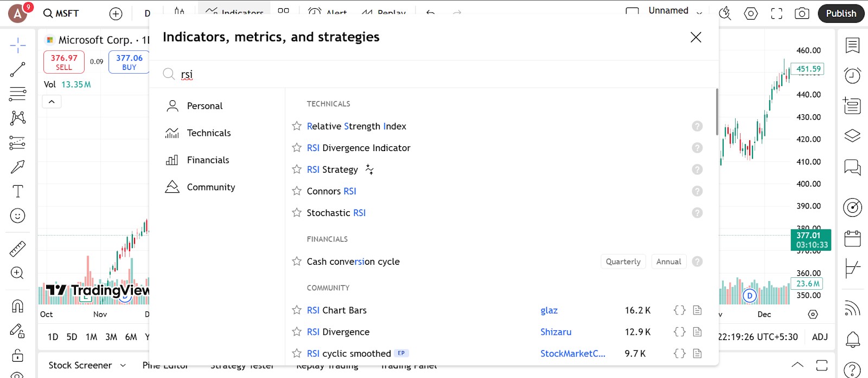868x378 pixels.
Task: Open the D interval selector
Action: tap(148, 14)
